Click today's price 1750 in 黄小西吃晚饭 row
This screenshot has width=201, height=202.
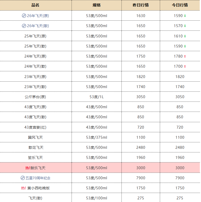[180, 188]
